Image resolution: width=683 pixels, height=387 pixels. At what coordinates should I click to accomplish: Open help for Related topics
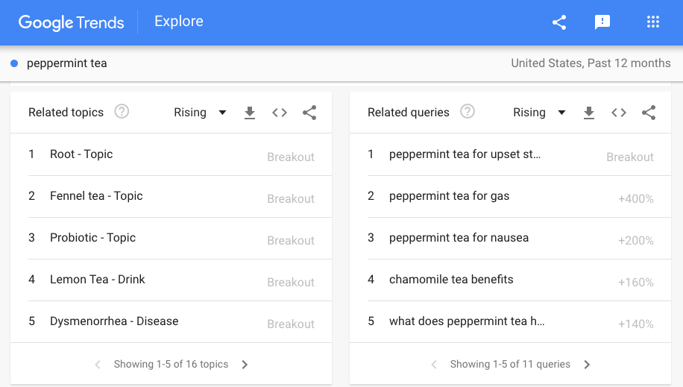[x=122, y=112]
